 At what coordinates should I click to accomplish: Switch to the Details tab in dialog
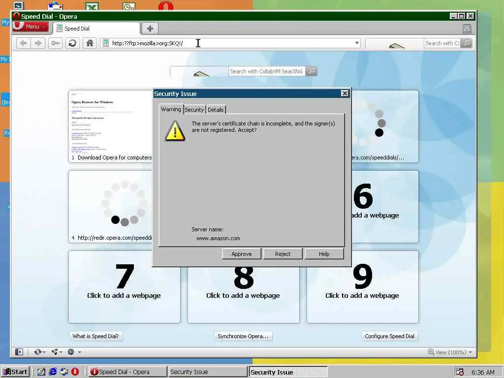pos(216,110)
